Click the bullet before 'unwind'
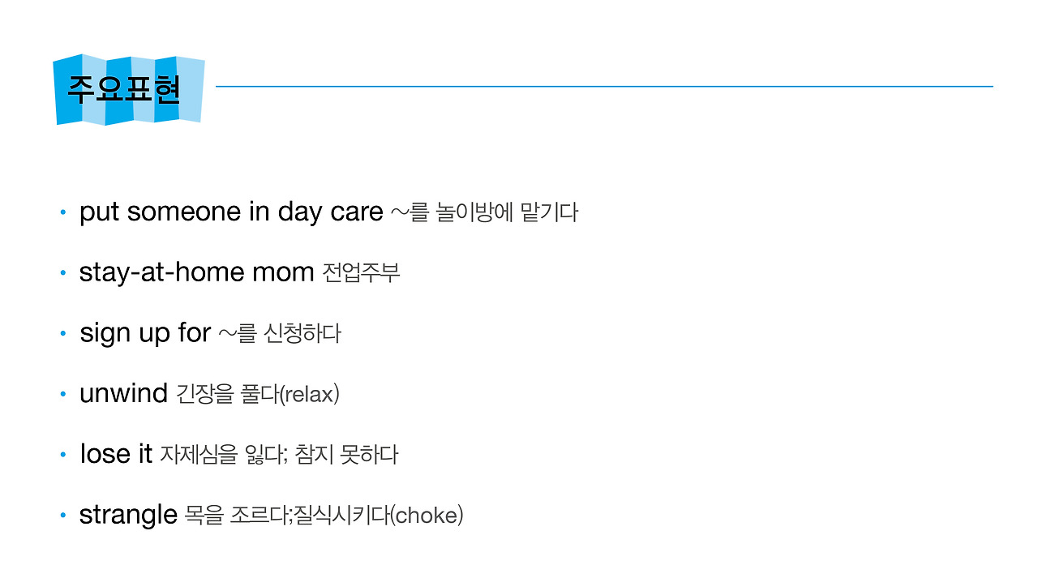This screenshot has height=578, width=1038. (62, 395)
